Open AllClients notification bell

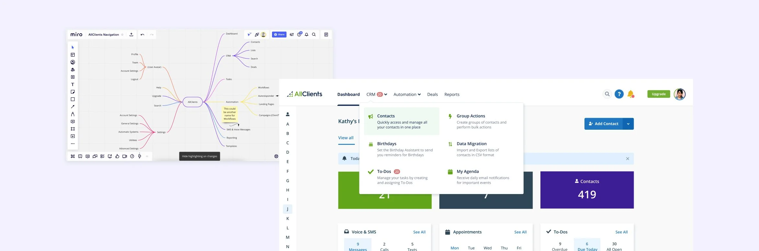pyautogui.click(x=630, y=94)
